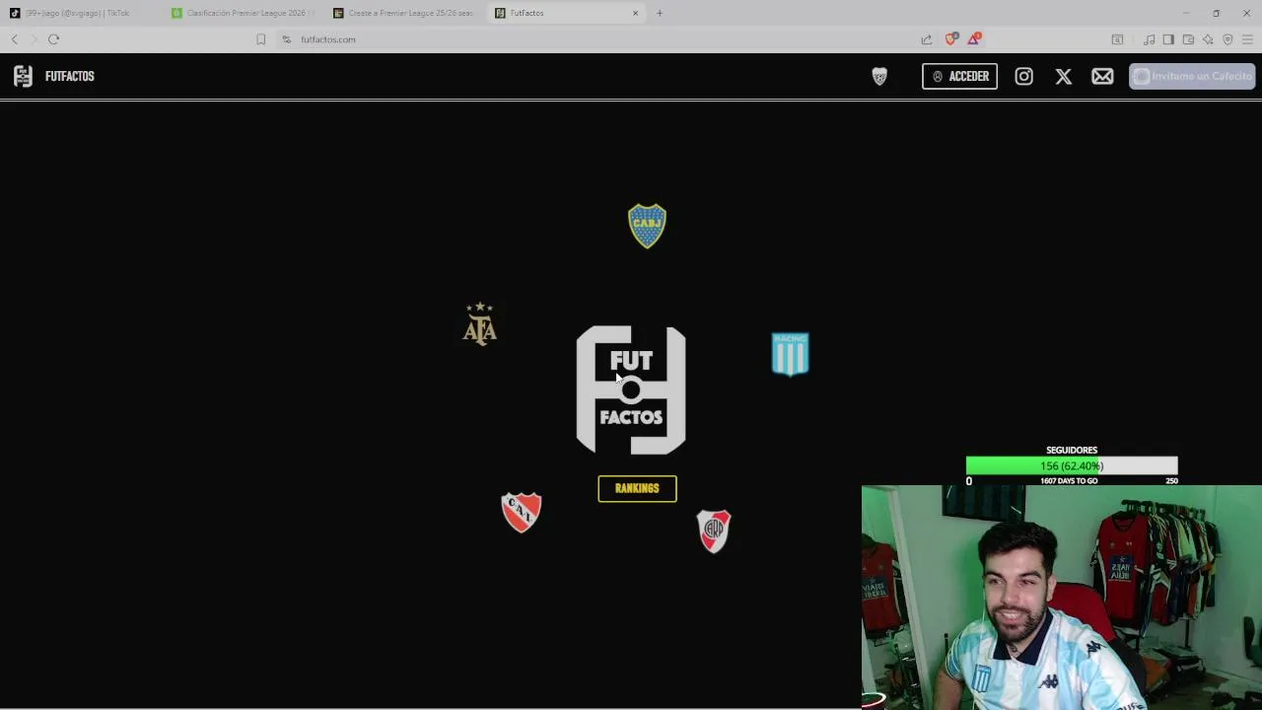Click the share page icon
The image size is (1262, 710).
click(x=927, y=39)
